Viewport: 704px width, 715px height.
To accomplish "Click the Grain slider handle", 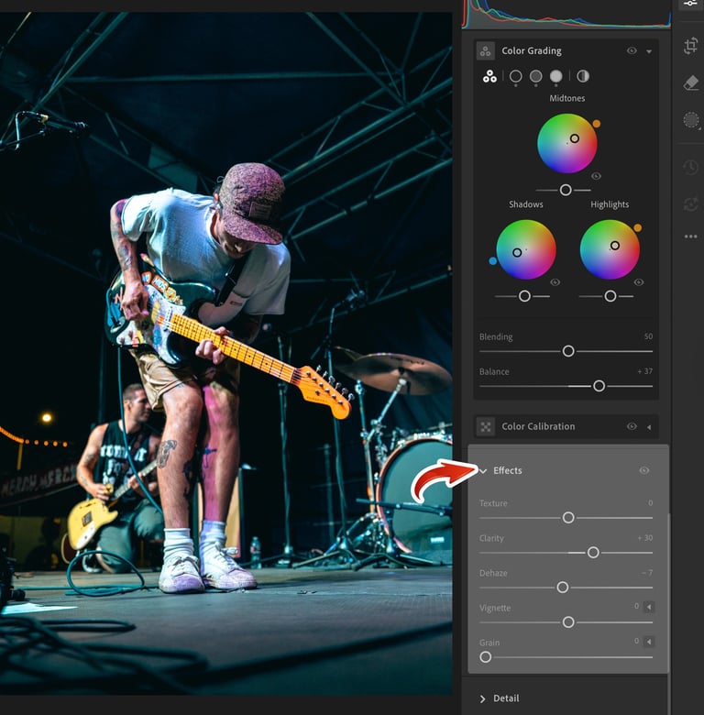I will (x=485, y=656).
